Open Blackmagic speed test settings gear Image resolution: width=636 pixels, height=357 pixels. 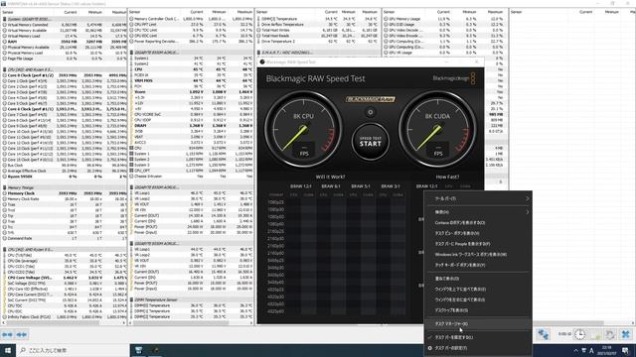click(370, 112)
